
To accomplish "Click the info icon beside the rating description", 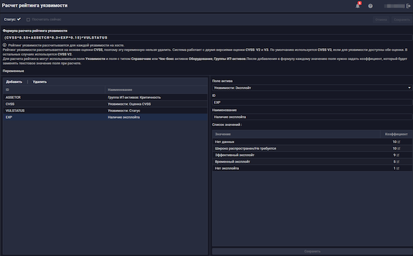I will pyautogui.click(x=5, y=44).
